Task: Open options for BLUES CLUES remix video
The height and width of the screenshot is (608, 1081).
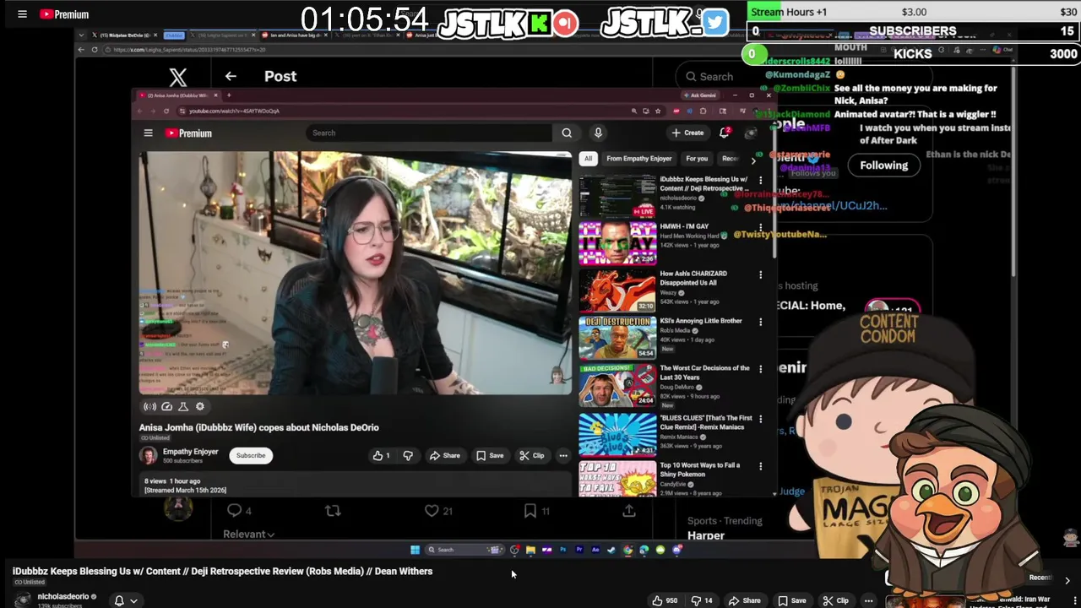Action: click(x=760, y=419)
